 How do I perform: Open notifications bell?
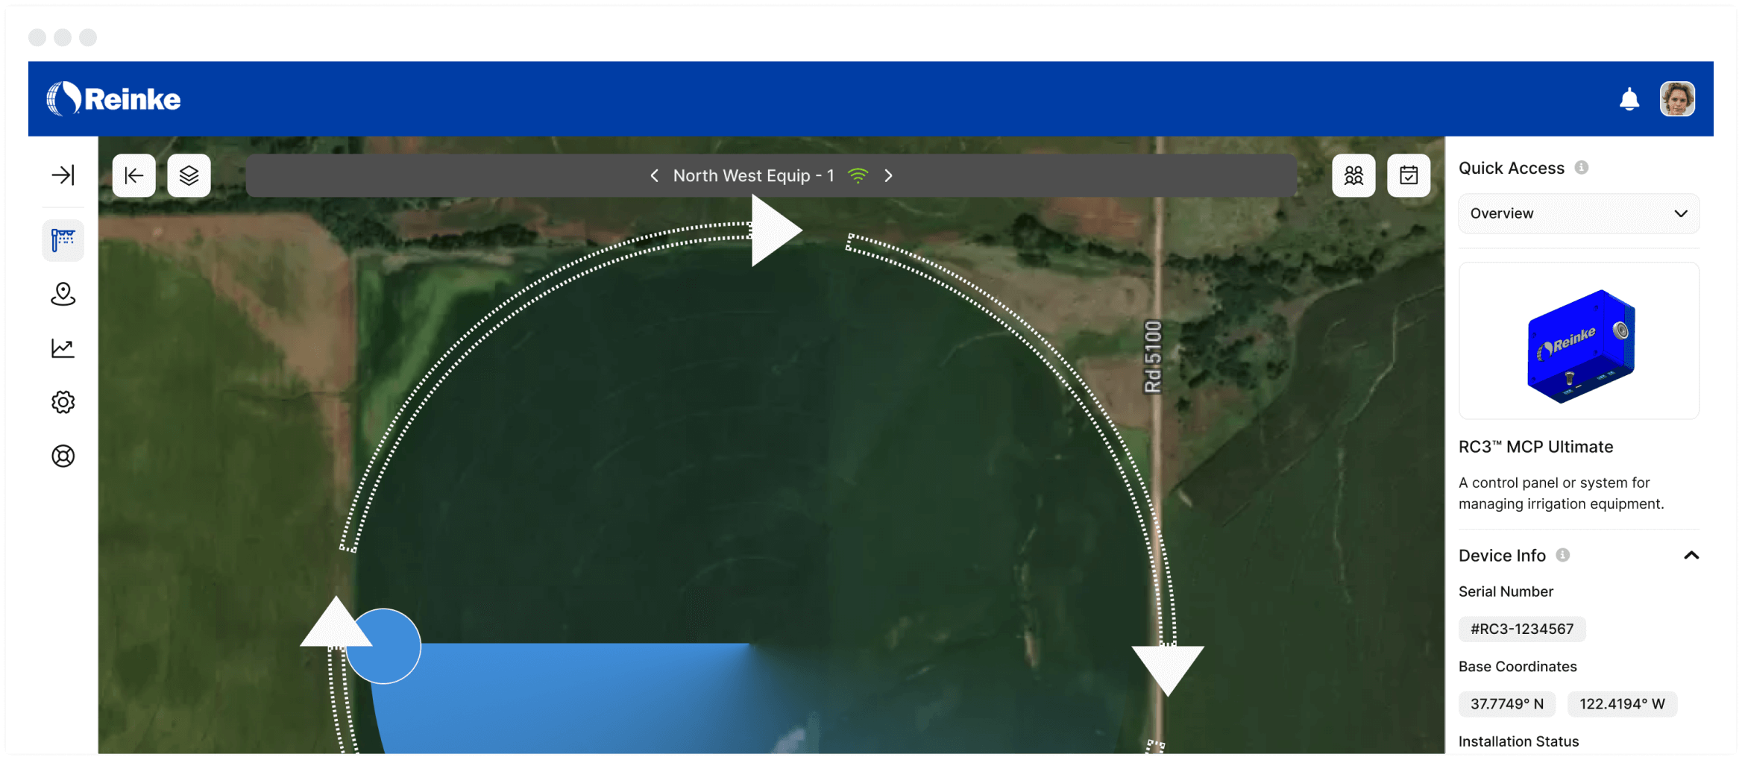pos(1629,99)
